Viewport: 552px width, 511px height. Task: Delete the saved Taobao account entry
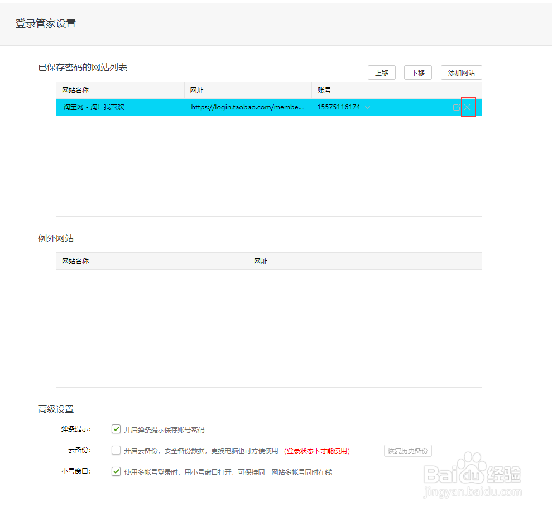click(x=467, y=107)
